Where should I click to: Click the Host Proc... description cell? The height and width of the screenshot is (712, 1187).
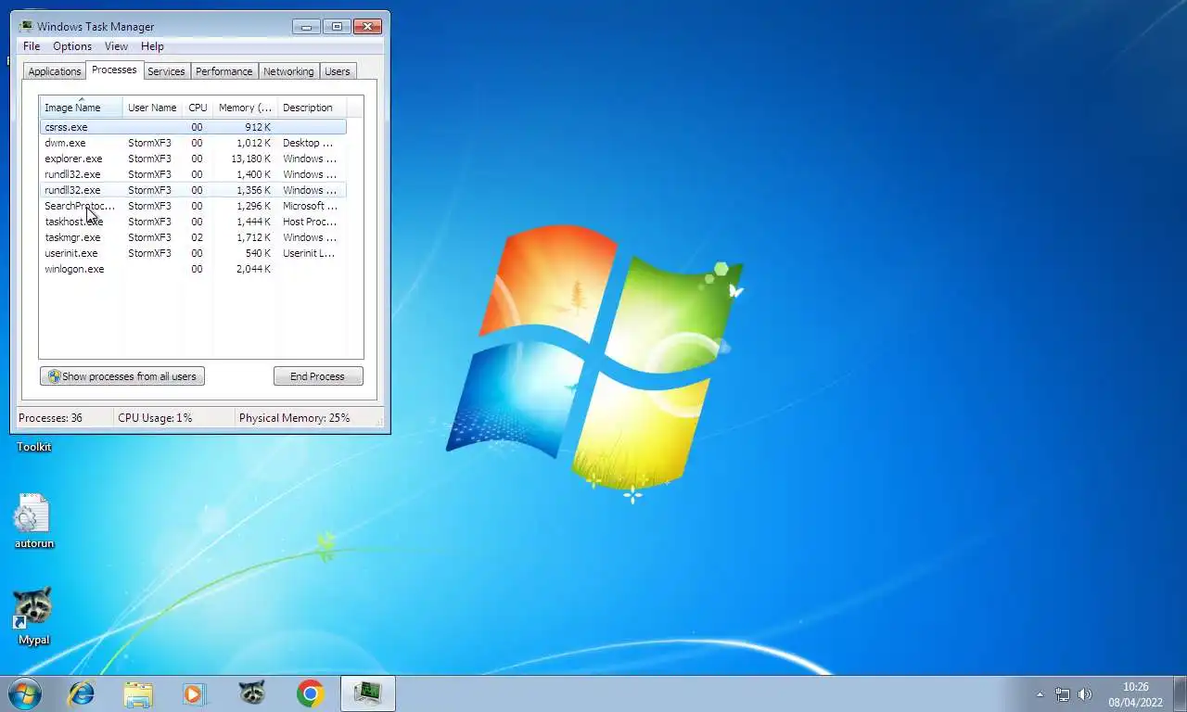pos(310,222)
